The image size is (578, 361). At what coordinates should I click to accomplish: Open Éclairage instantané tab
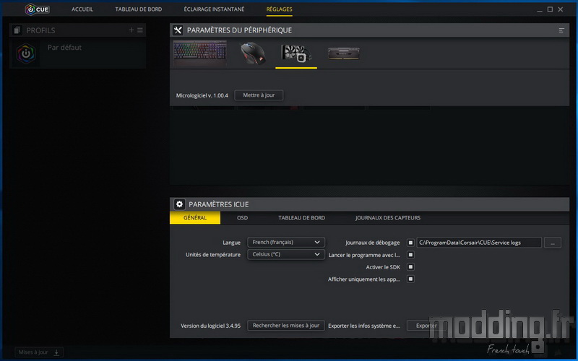coord(214,9)
